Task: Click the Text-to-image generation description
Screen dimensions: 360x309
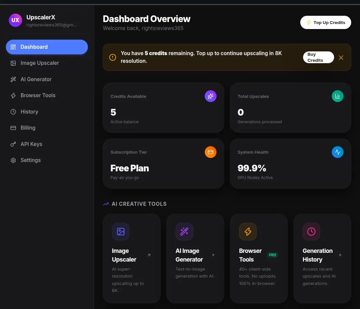Action: click(x=195, y=273)
